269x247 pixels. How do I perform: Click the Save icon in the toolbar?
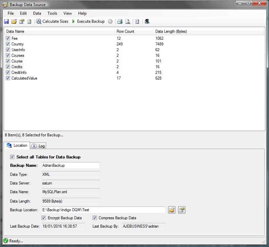pos(6,21)
